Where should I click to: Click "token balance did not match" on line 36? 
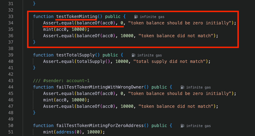(x=176, y=36)
